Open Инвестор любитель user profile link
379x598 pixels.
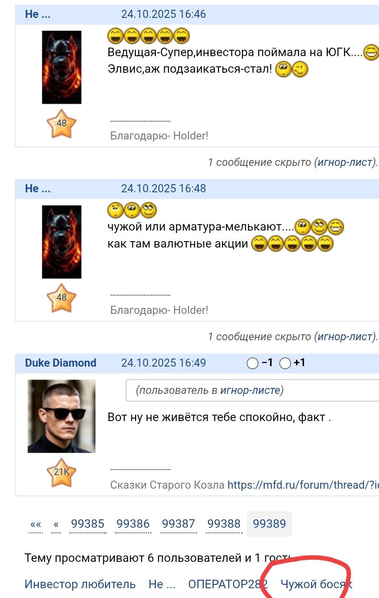coord(80,584)
